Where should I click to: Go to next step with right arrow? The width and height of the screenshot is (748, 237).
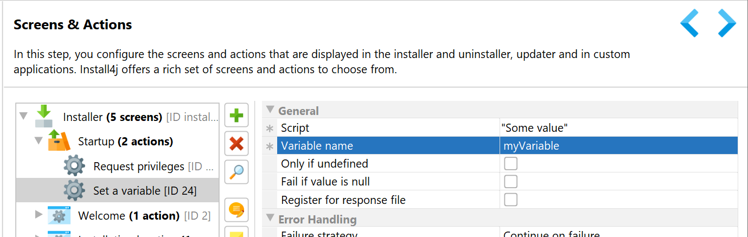click(727, 23)
